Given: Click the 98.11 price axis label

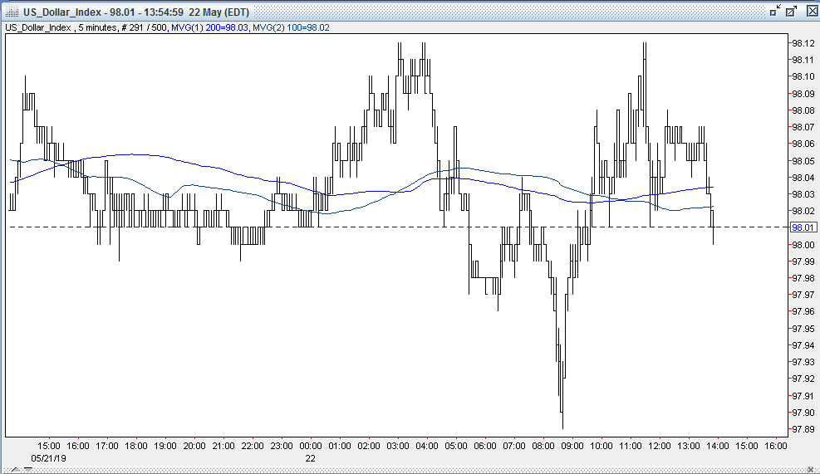Looking at the screenshot, I should (803, 60).
